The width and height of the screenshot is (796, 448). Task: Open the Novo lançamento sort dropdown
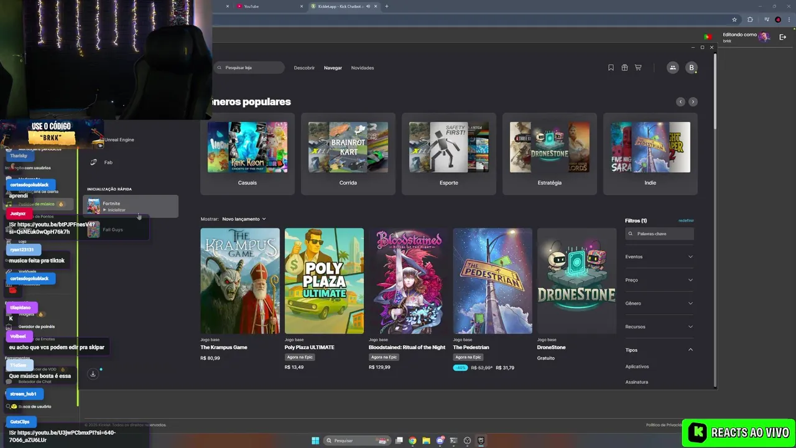pos(244,219)
